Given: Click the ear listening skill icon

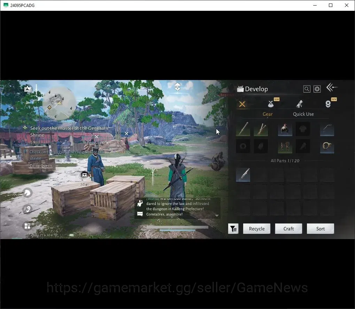Looking at the screenshot, I should (28, 209).
